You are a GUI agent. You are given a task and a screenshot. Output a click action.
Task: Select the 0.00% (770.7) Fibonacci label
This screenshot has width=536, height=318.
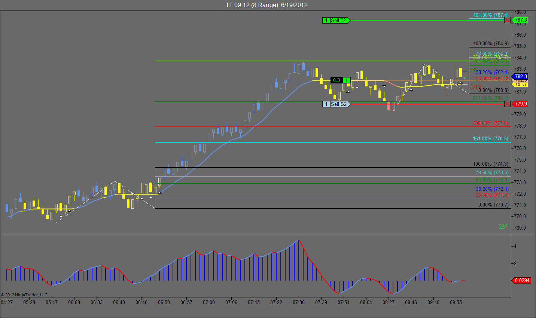pyautogui.click(x=493, y=205)
